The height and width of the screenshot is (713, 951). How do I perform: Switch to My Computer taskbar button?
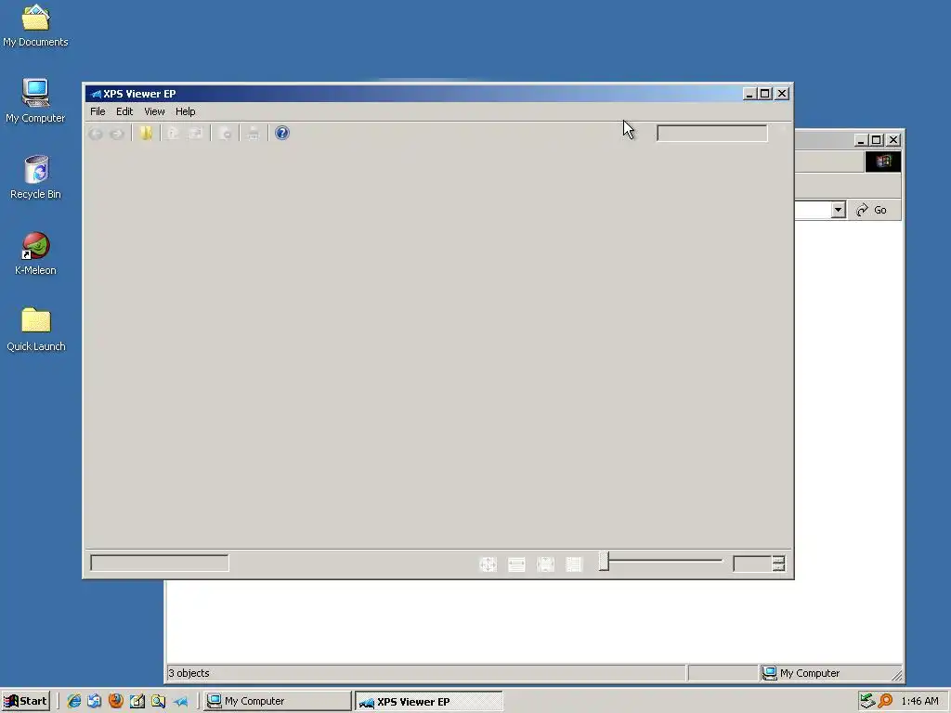pyautogui.click(x=277, y=701)
